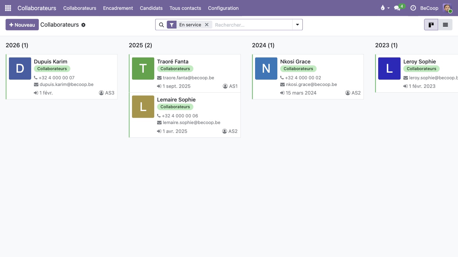The width and height of the screenshot is (458, 257).
Task: Open the conversations messages icon
Action: (x=397, y=8)
